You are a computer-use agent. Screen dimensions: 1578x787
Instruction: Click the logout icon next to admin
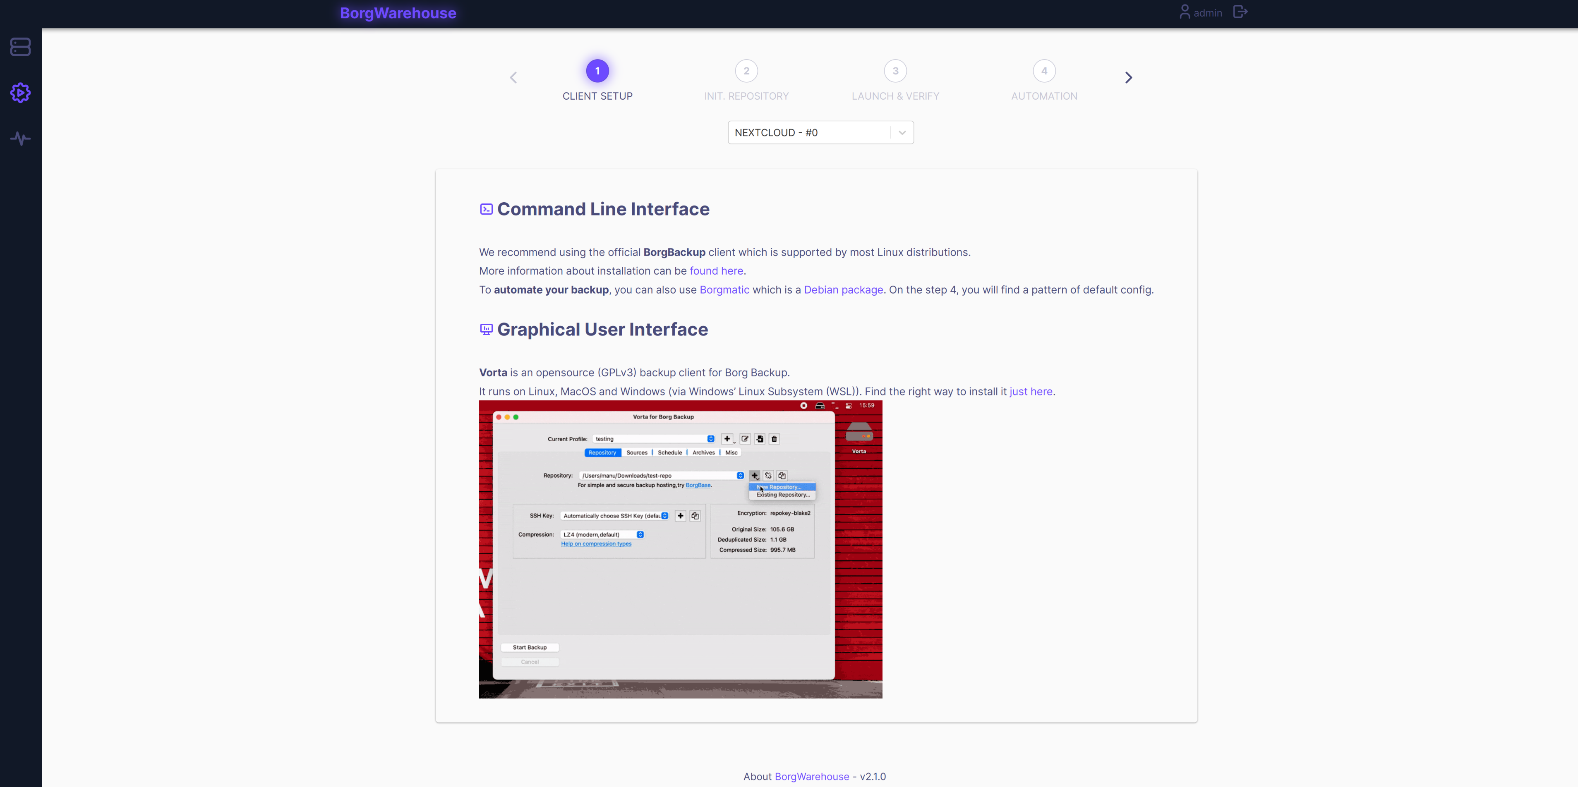1240,12
